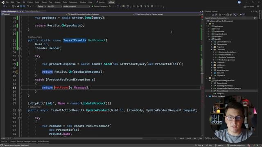The width and height of the screenshot is (262, 147).
Task: Click the Save All toolbar icon
Action: click(24, 7)
